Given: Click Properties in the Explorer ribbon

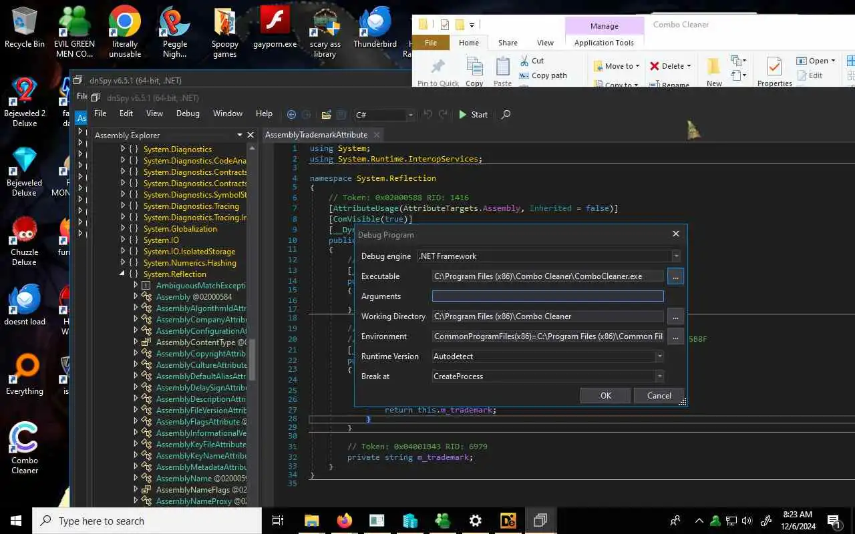Looking at the screenshot, I should pos(775,71).
